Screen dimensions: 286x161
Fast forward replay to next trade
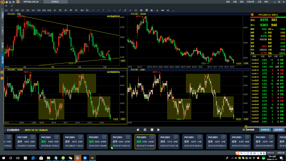tap(159, 130)
